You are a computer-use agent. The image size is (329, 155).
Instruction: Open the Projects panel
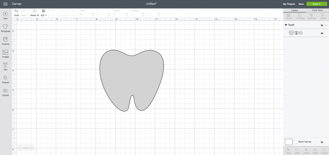pyautogui.click(x=6, y=41)
